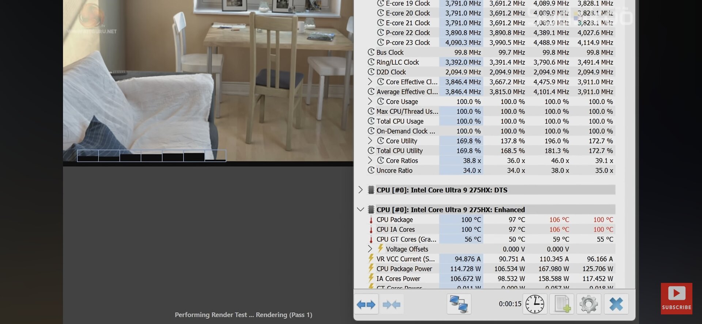Viewport: 702px width, 324px height.
Task: Click the '38.8 x' core ratio value
Action: click(x=472, y=161)
